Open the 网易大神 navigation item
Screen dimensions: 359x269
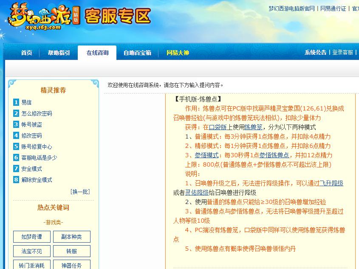177,53
